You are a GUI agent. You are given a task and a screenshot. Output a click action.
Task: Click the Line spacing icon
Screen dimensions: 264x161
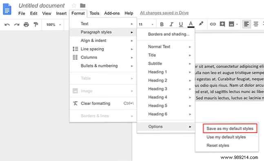pos(75,49)
